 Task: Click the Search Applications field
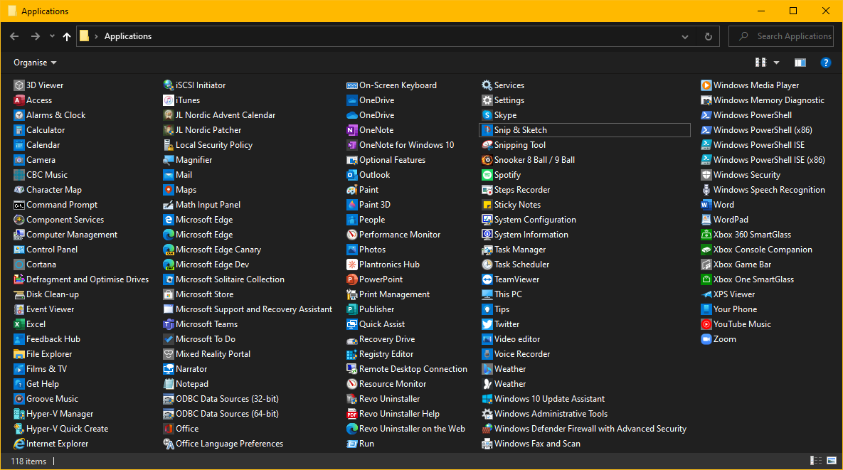click(780, 36)
